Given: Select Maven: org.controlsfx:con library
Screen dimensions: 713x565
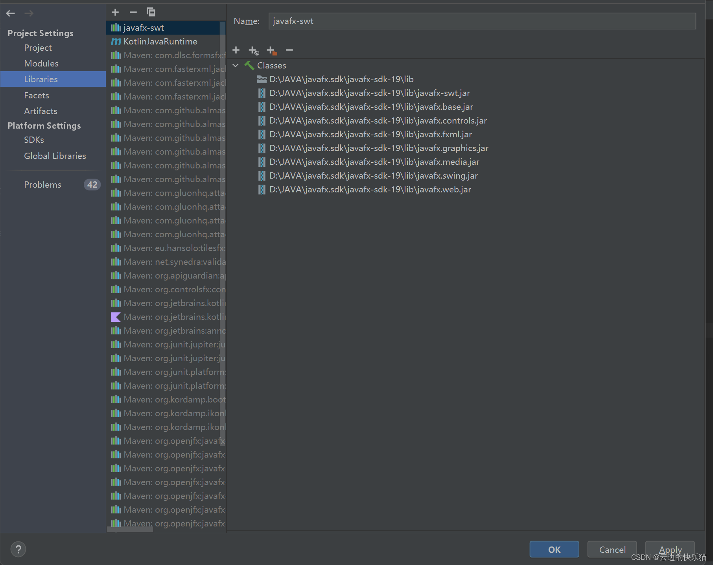Looking at the screenshot, I should coord(166,289).
